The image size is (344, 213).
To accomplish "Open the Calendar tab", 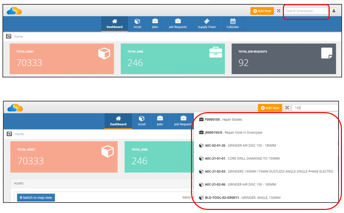I will (233, 24).
